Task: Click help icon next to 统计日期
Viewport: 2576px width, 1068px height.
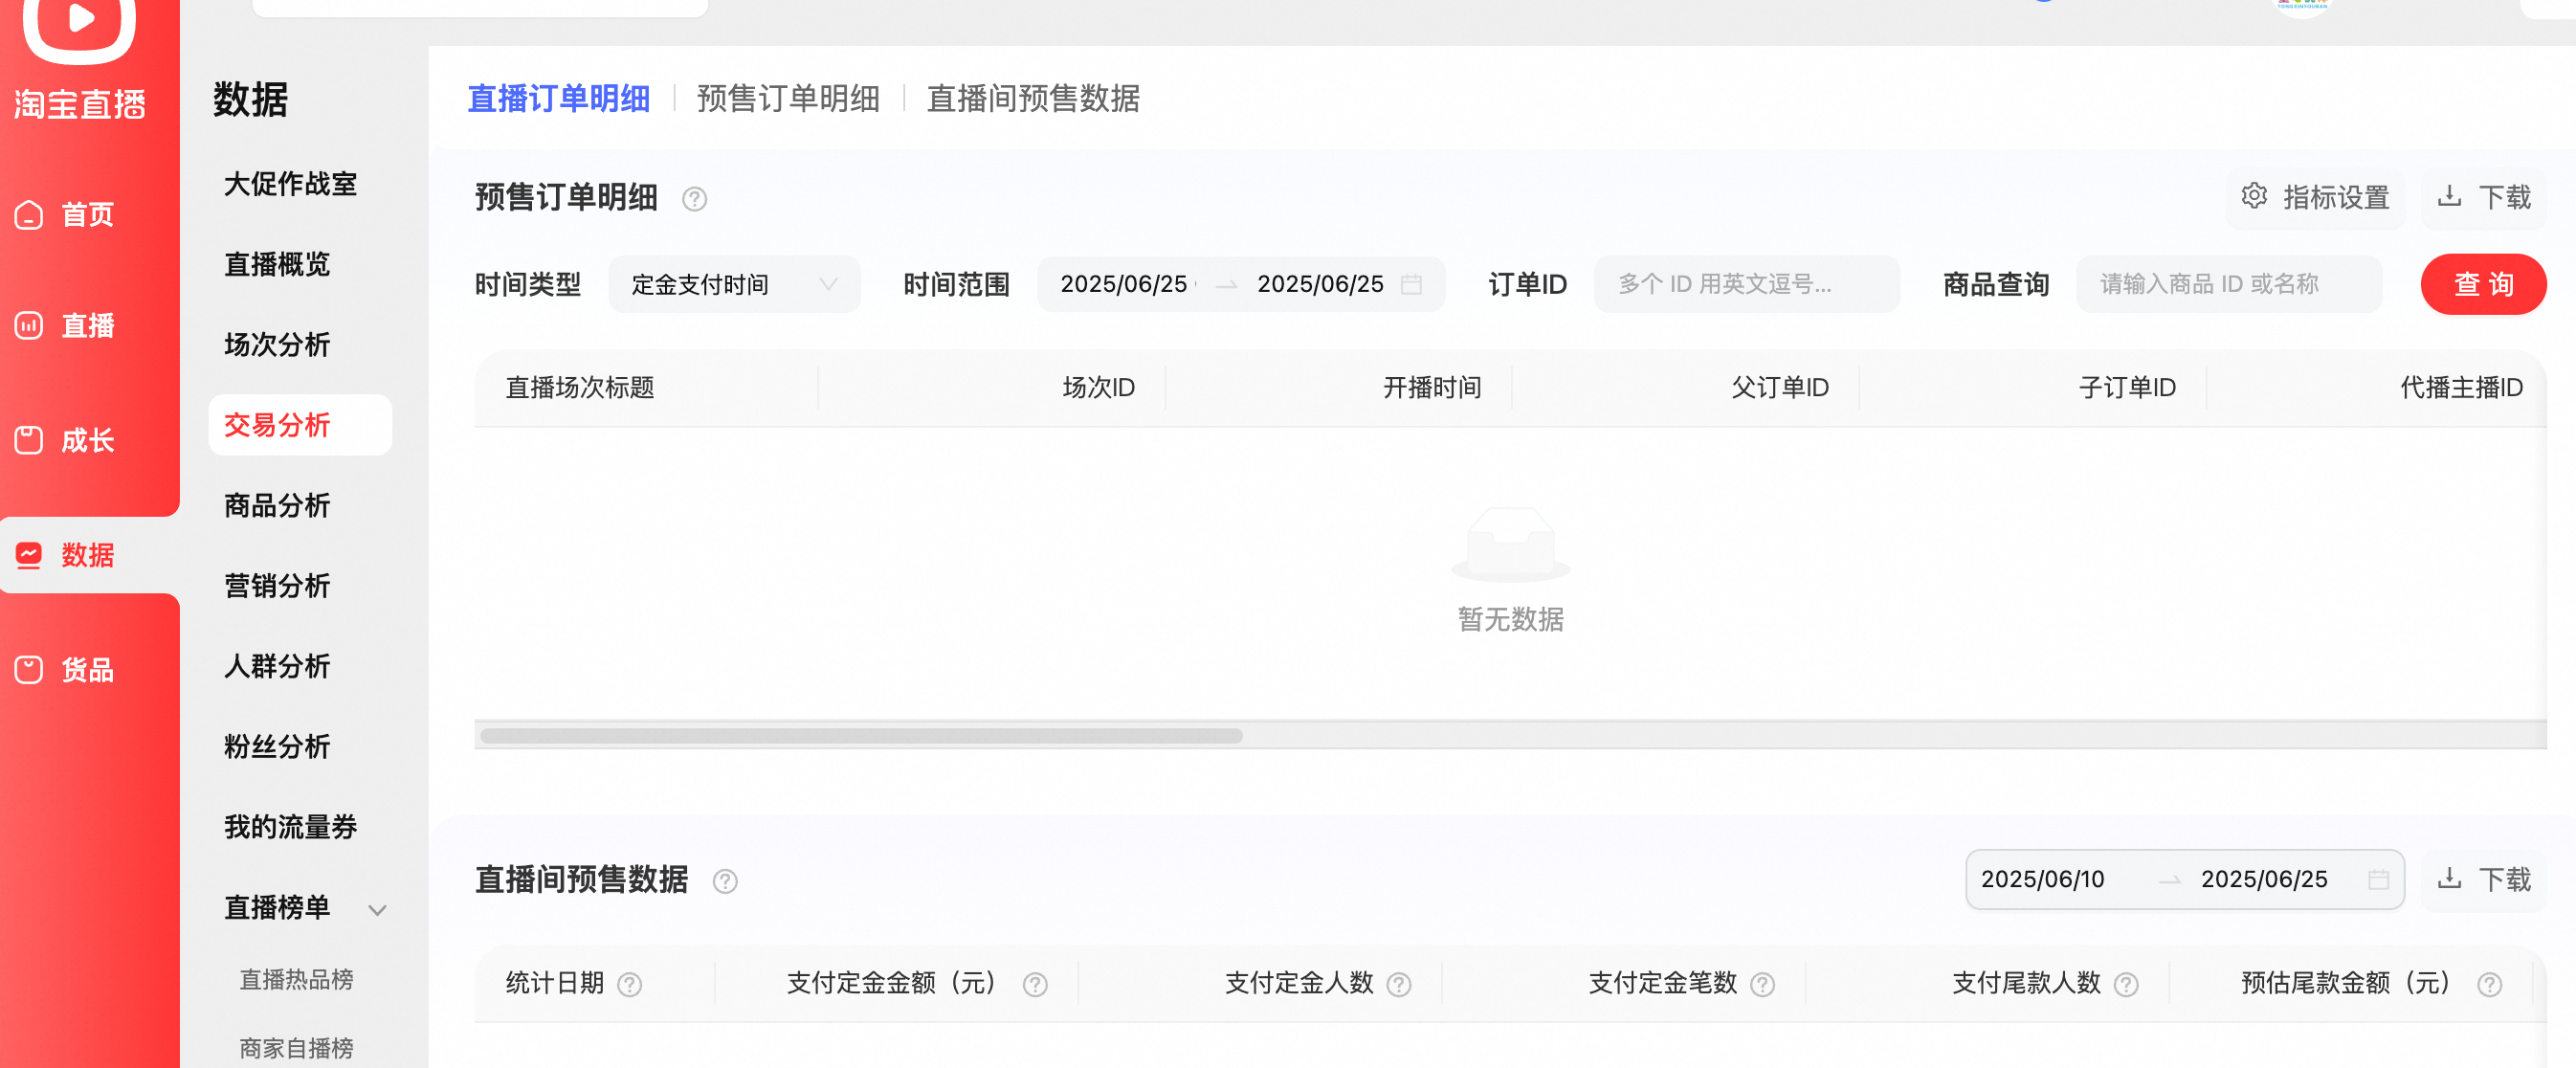Action: tap(629, 984)
